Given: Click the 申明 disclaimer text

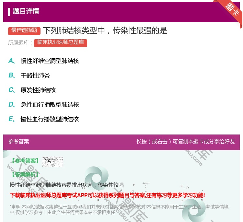Looking at the screenshot, I should (119, 209).
